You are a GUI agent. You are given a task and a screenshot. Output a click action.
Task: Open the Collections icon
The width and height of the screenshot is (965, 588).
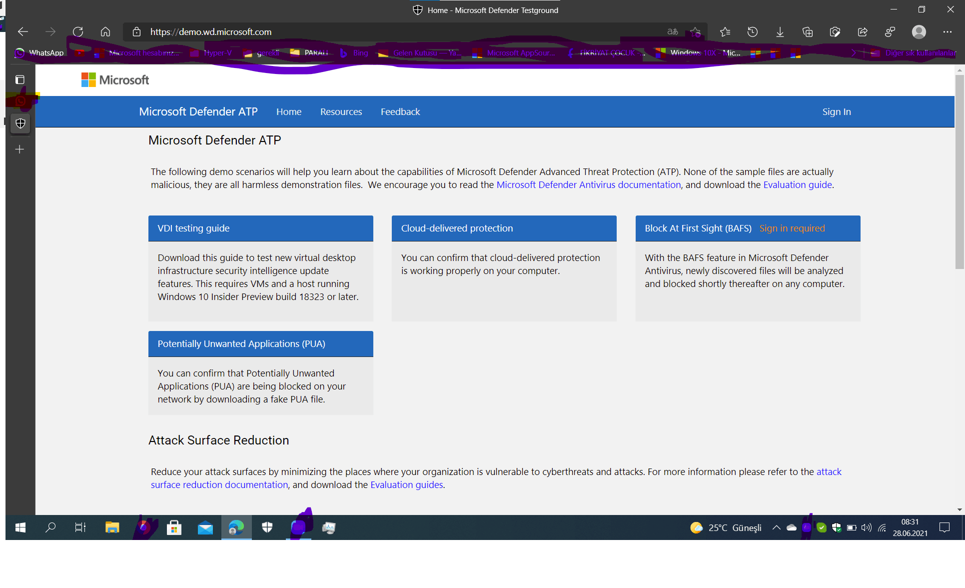click(808, 32)
